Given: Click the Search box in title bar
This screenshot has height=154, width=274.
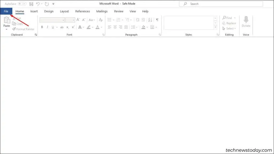Looking at the screenshot, I should tap(221, 4).
